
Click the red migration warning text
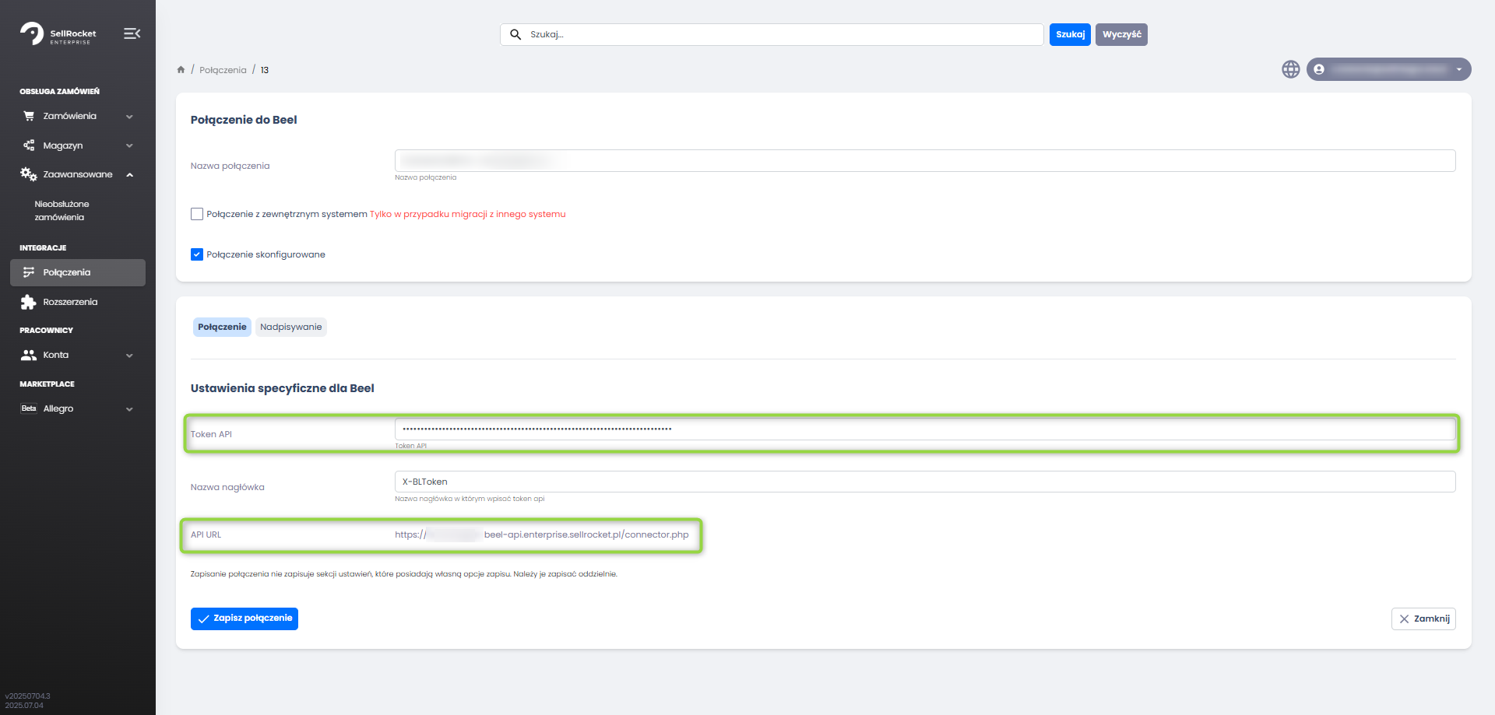[468, 214]
